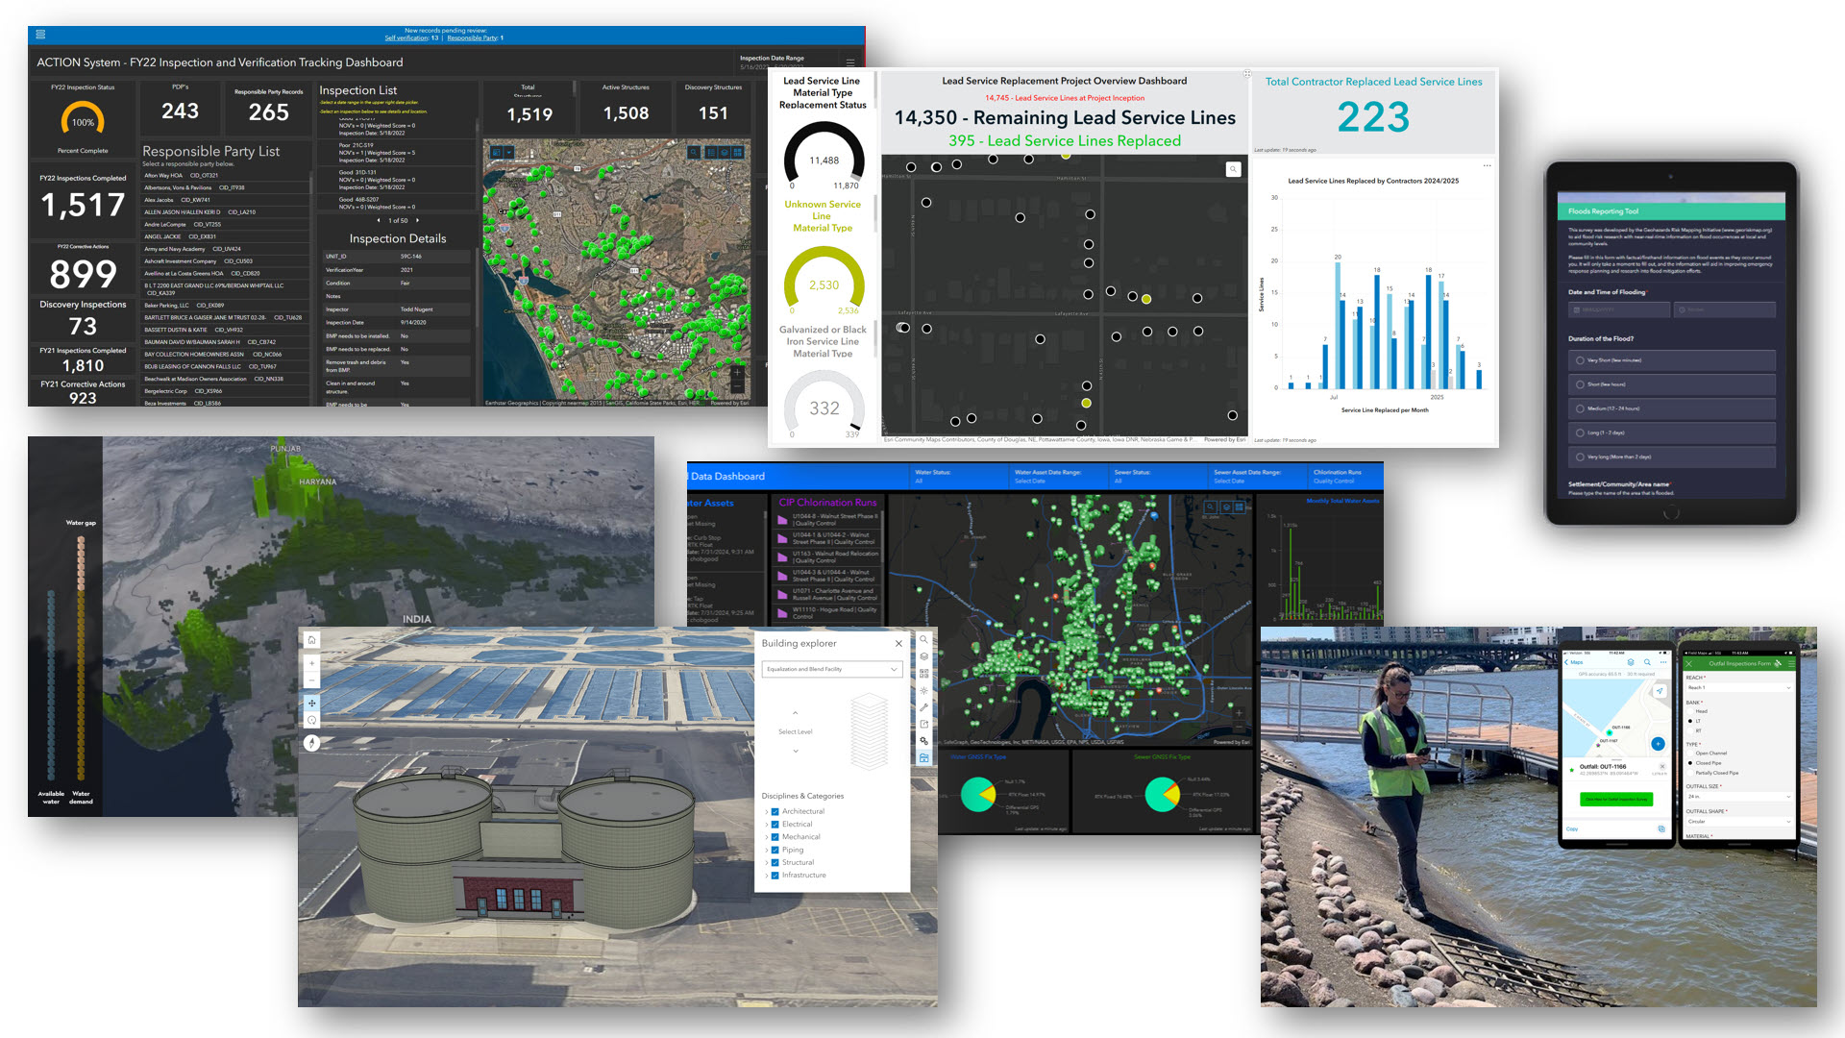Open the basemap gallery on the inspection map
This screenshot has height=1038, width=1845.
pyautogui.click(x=738, y=152)
